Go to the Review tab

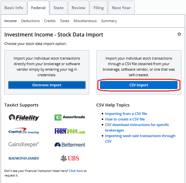pos(78,8)
